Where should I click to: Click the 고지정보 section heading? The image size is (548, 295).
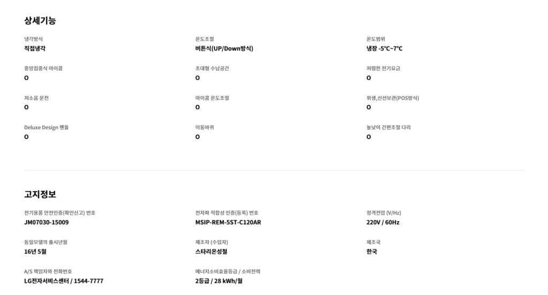click(40, 194)
